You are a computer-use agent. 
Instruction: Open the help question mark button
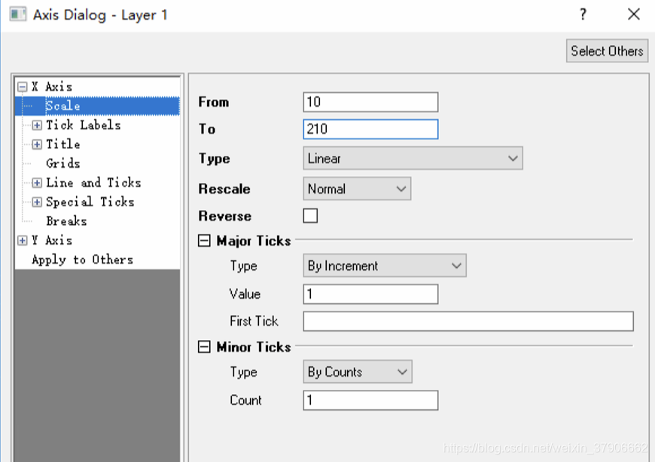pos(583,14)
